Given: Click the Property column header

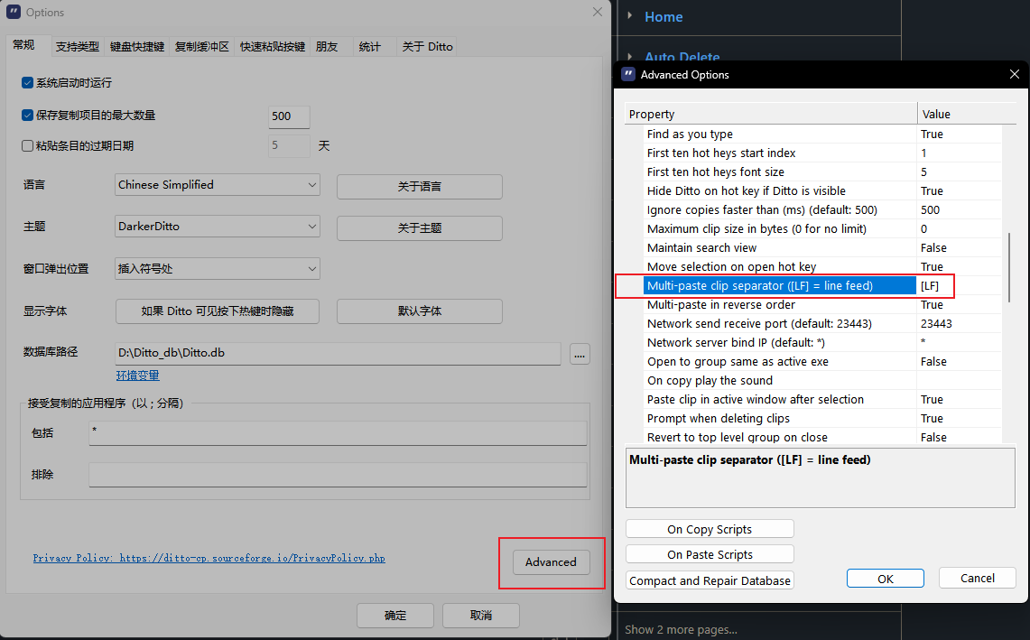Looking at the screenshot, I should pyautogui.click(x=771, y=114).
